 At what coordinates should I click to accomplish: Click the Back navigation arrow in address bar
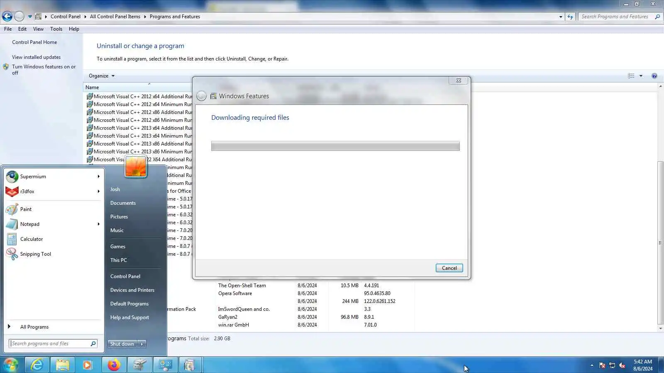pos(7,17)
